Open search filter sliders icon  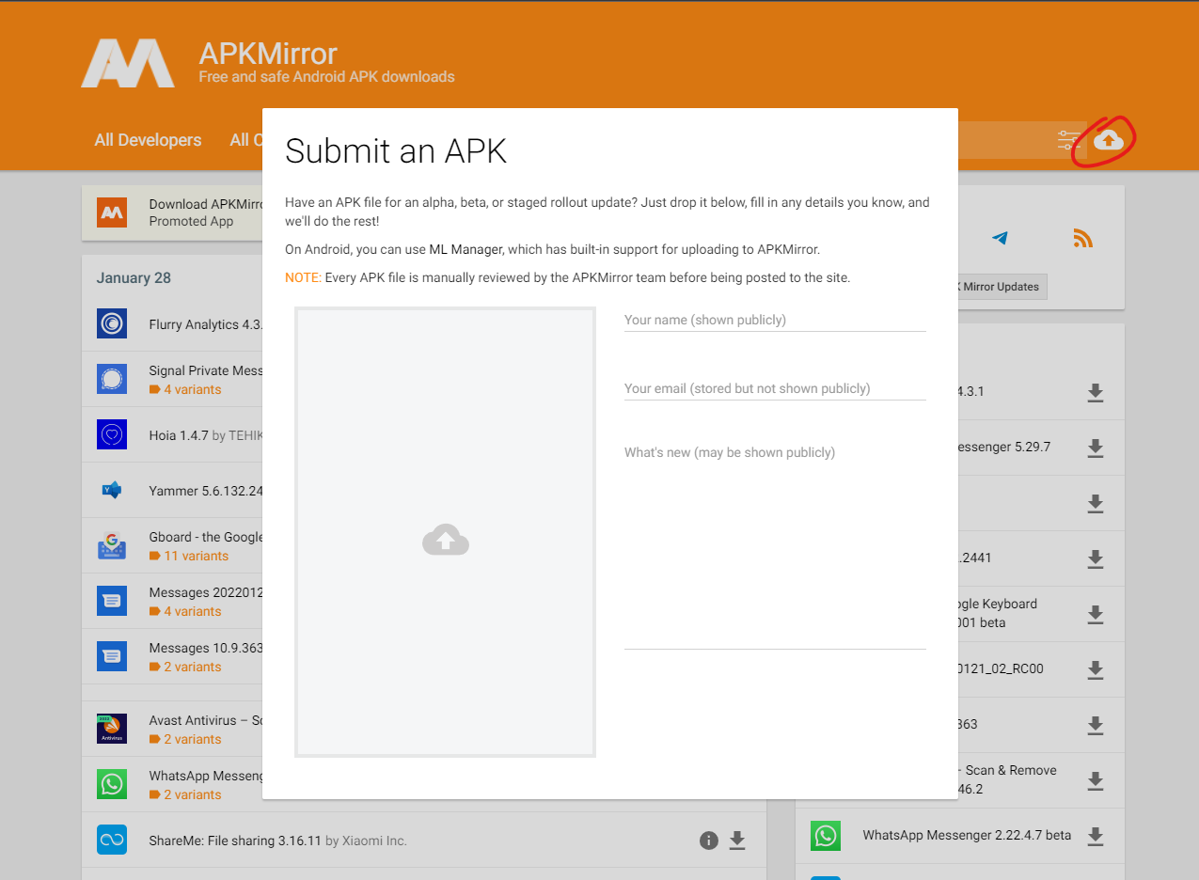point(1068,141)
